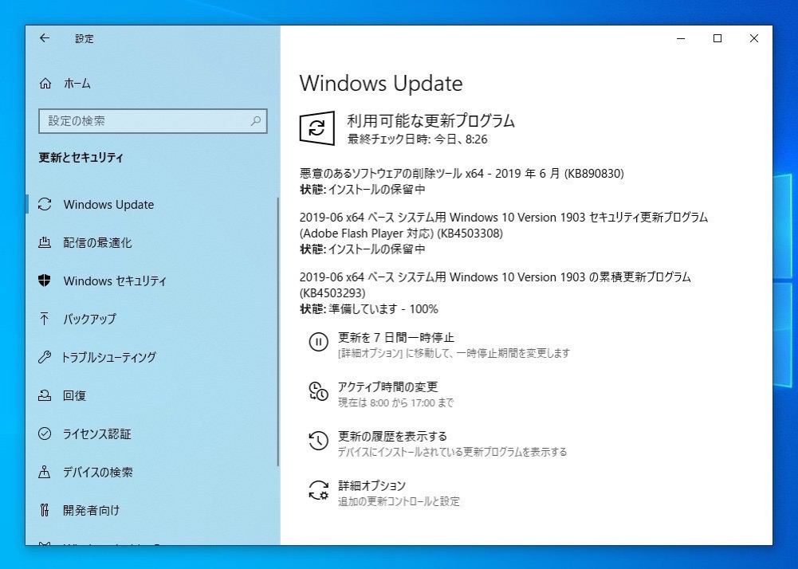This screenshot has width=798, height=569.
Task: Open トラブルシューティング page
Action: tap(109, 357)
